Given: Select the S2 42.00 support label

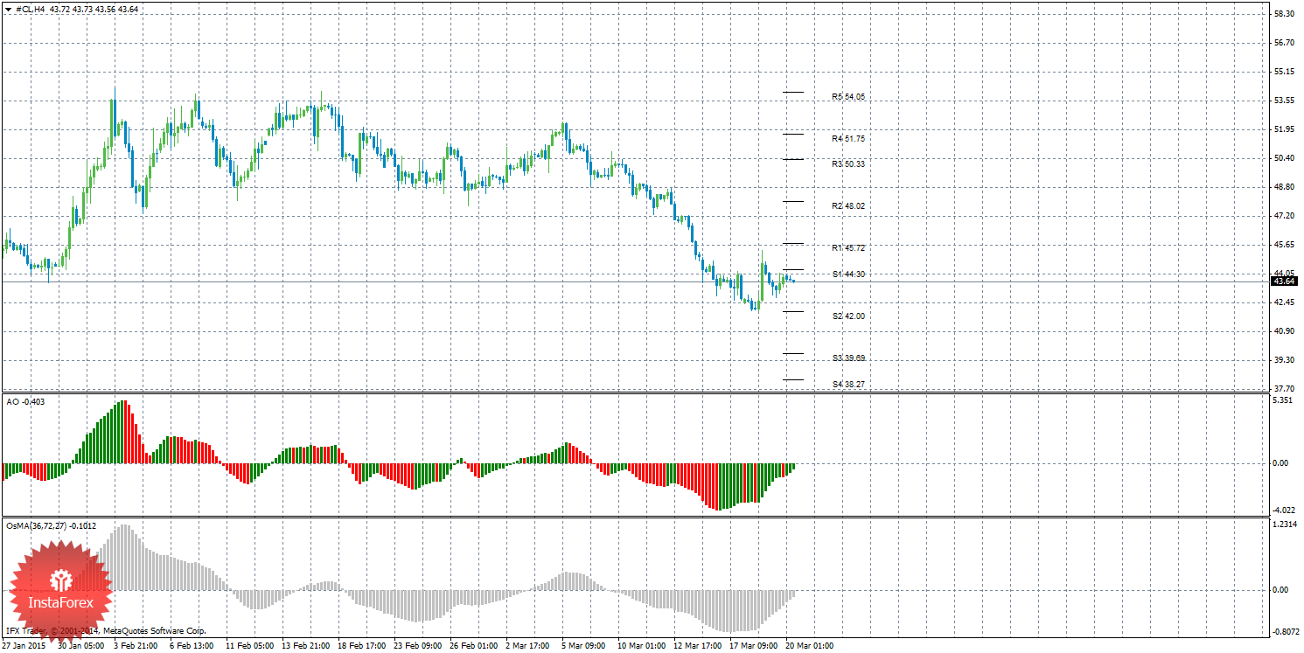Looking at the screenshot, I should coord(847,316).
